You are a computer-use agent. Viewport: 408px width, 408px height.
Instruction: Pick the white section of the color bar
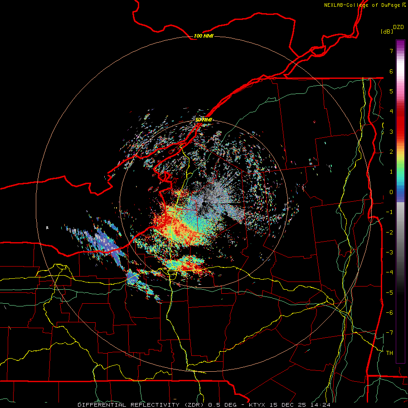coord(400,68)
